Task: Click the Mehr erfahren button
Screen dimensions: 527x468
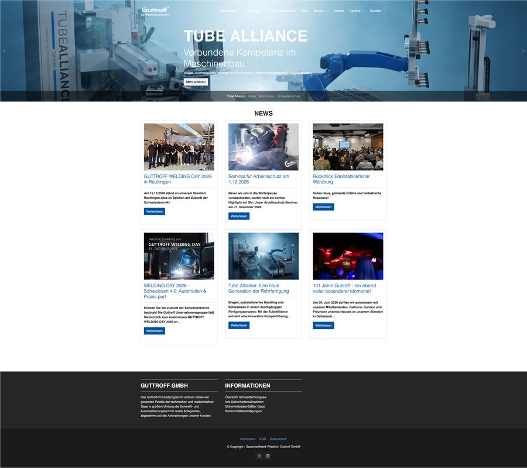Action: coord(196,82)
